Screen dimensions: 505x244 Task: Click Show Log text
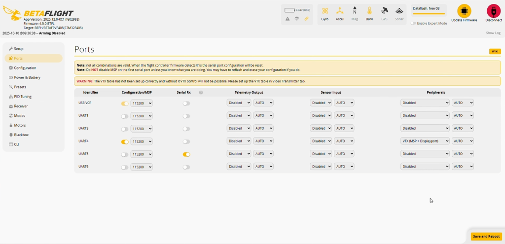point(493,33)
